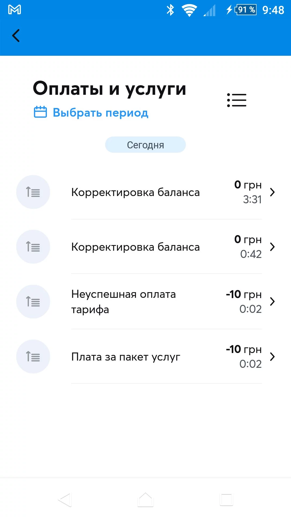Open the list filter menu icon
The image size is (291, 517).
tap(237, 100)
